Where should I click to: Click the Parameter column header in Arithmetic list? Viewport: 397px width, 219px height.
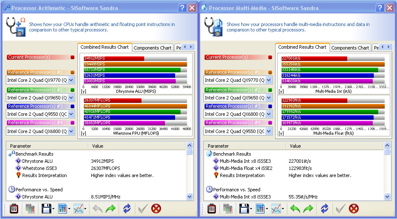tap(48, 146)
